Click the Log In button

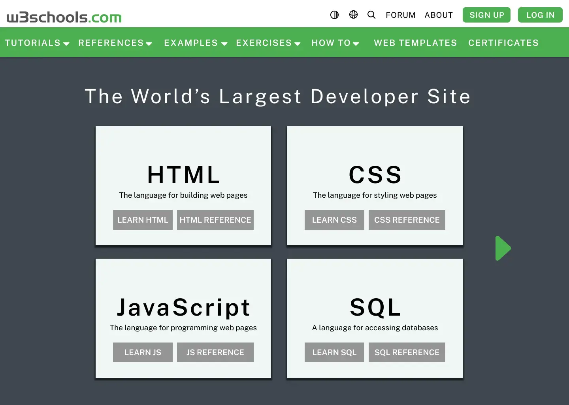540,15
